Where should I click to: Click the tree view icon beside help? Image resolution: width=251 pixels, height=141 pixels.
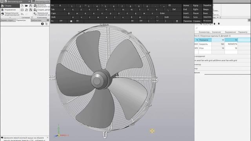[x=46, y=24]
